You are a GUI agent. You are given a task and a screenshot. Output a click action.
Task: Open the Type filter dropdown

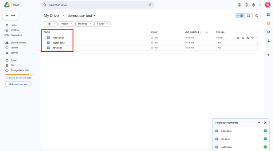(x=51, y=24)
